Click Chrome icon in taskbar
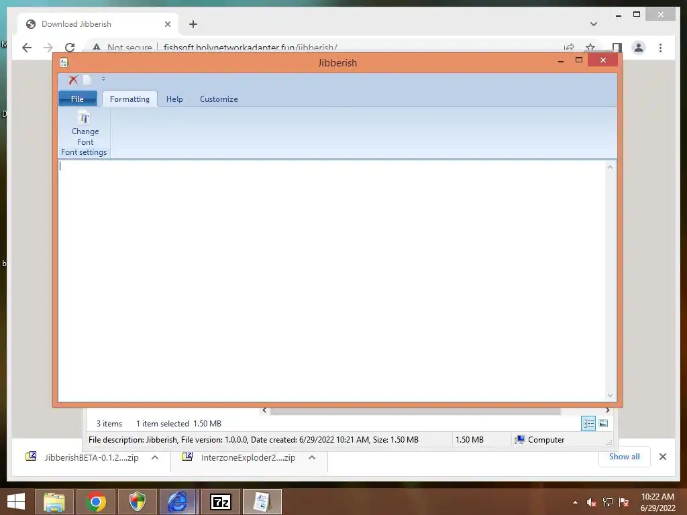The width and height of the screenshot is (687, 515). click(95, 502)
